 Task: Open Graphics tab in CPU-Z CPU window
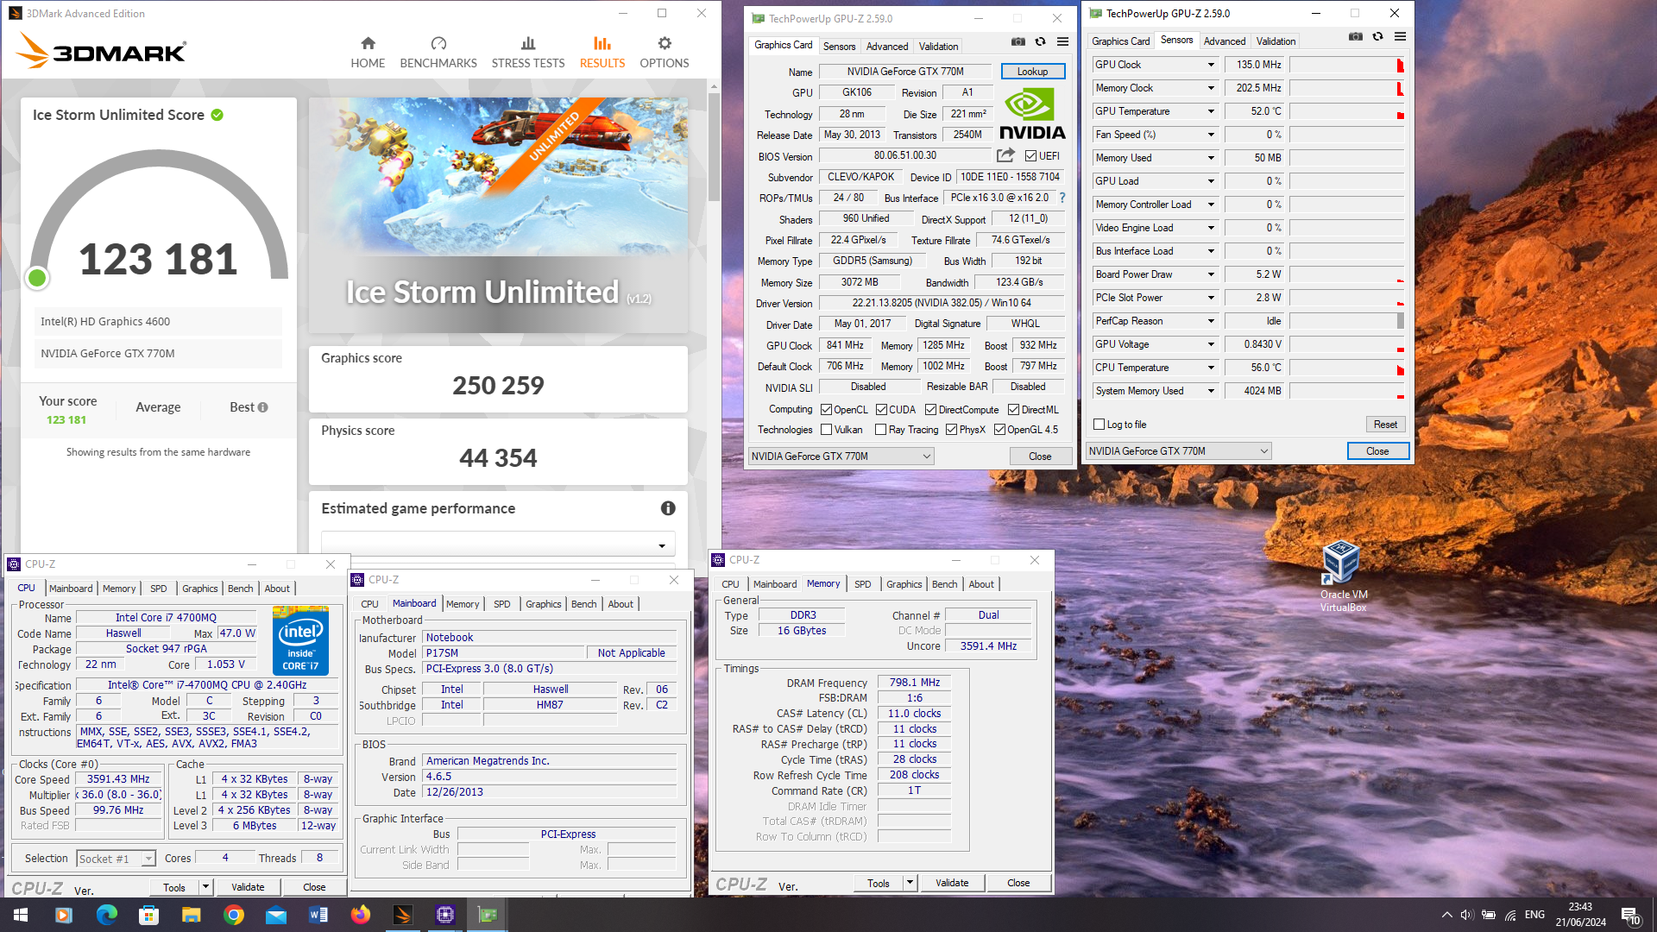tap(199, 589)
